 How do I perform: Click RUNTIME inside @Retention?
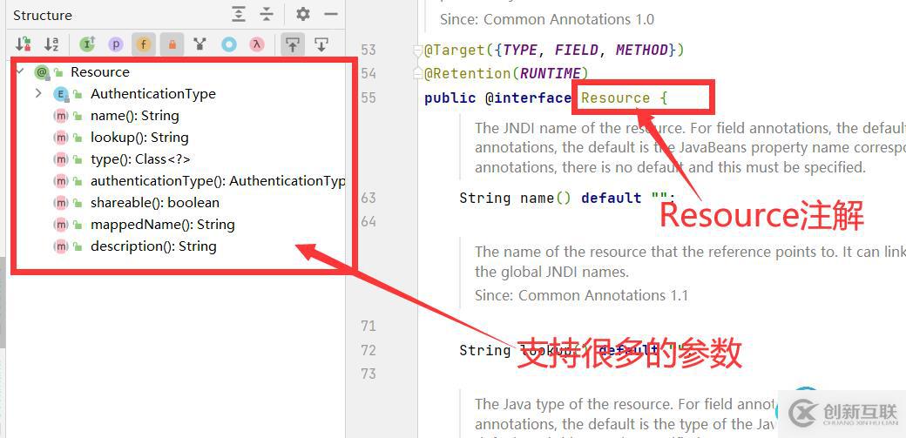(x=550, y=73)
